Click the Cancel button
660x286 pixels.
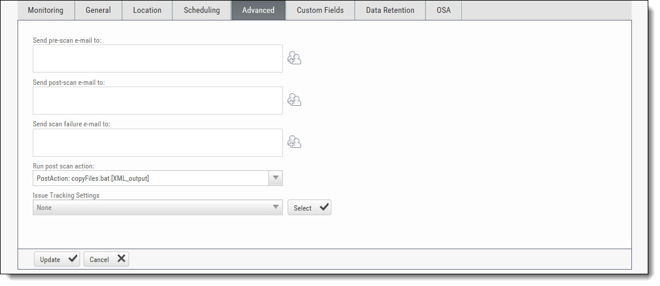point(106,259)
